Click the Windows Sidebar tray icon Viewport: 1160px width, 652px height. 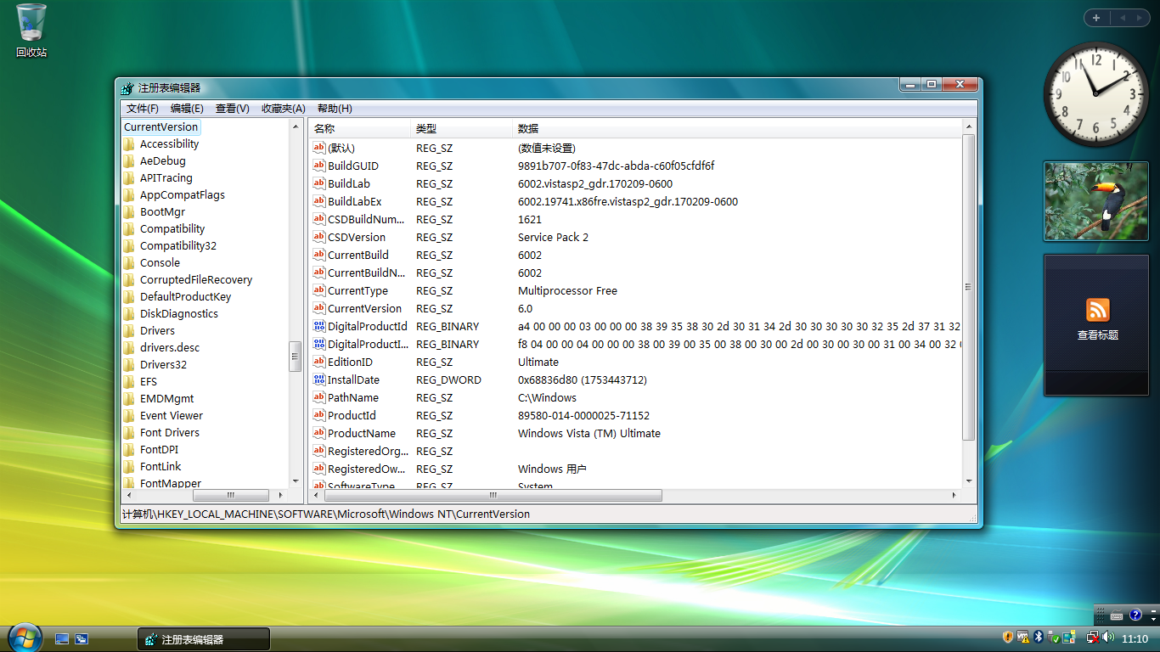[1068, 638]
